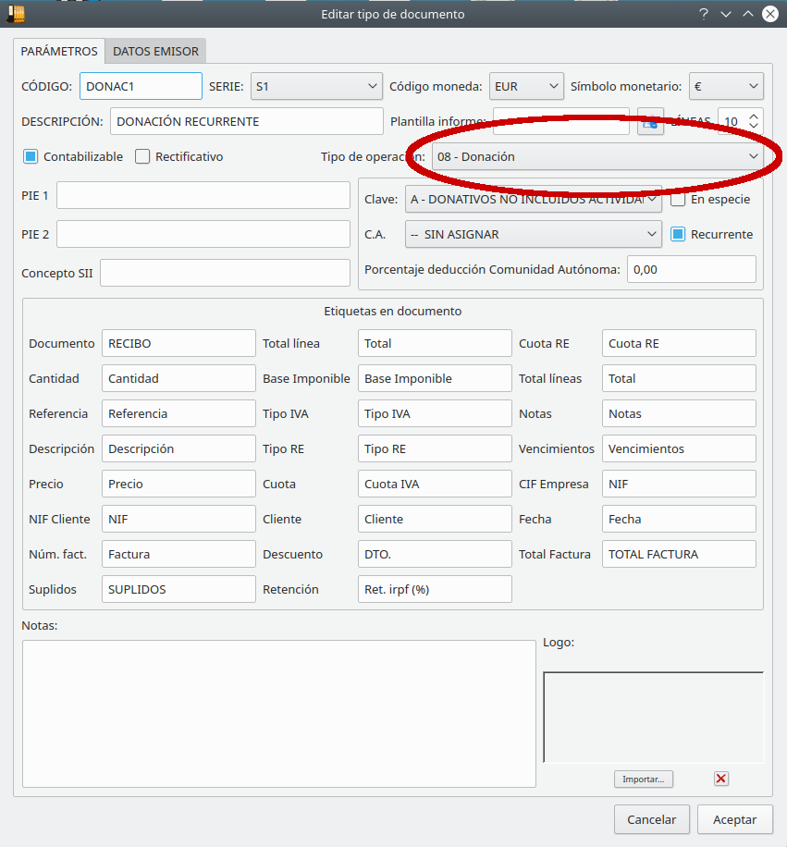The image size is (787, 847).
Task: Click the Núm. fact. field with Factura
Action: (178, 554)
